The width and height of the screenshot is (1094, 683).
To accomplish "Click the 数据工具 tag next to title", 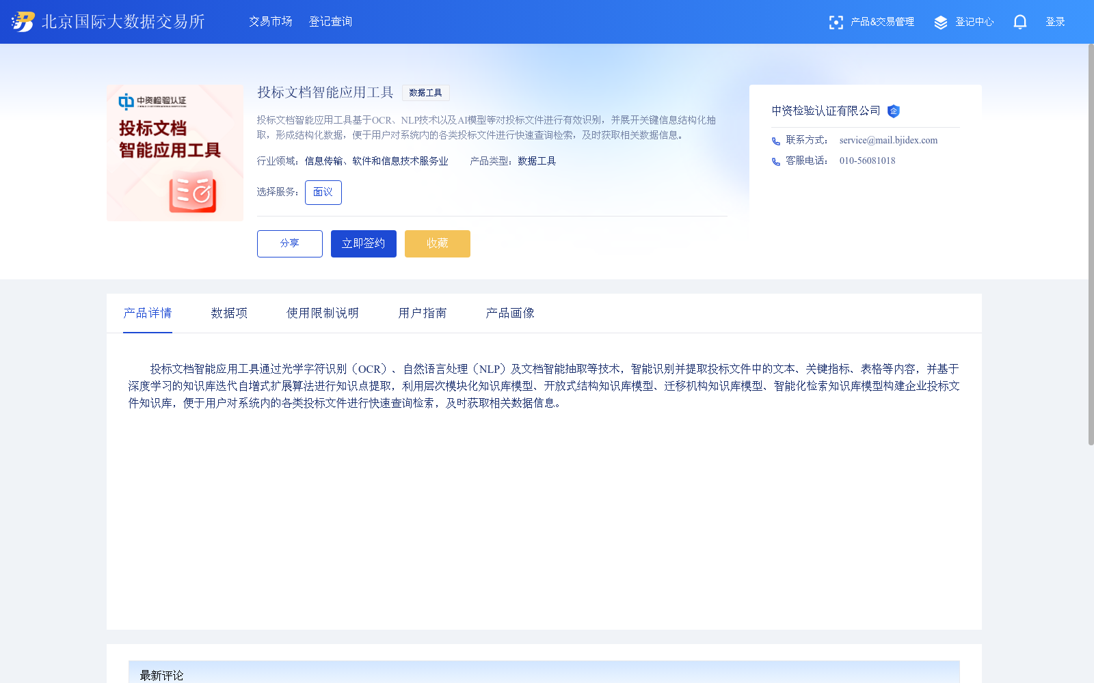I will pyautogui.click(x=425, y=93).
